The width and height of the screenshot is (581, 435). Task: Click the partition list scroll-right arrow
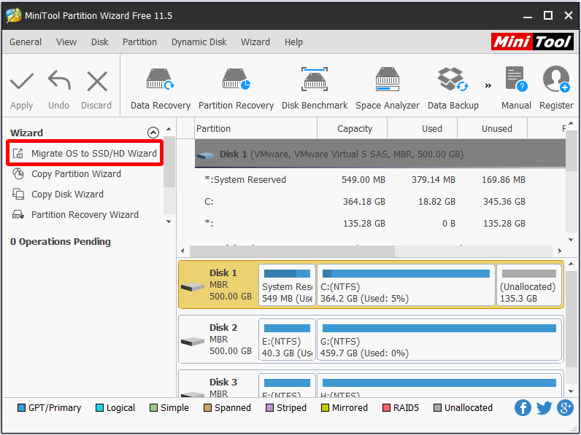(560, 251)
